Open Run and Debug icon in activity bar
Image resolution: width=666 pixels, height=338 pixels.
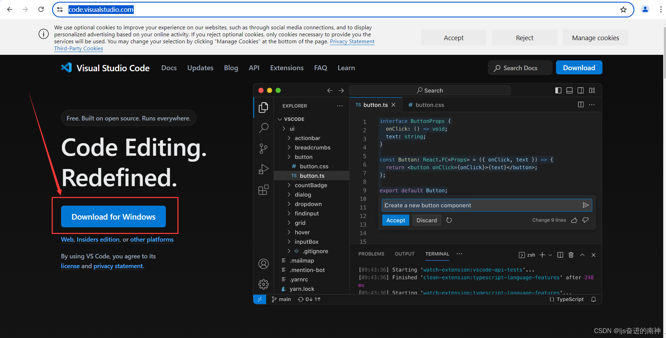coord(263,169)
